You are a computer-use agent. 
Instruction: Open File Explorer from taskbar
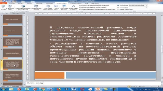pos(11,89)
